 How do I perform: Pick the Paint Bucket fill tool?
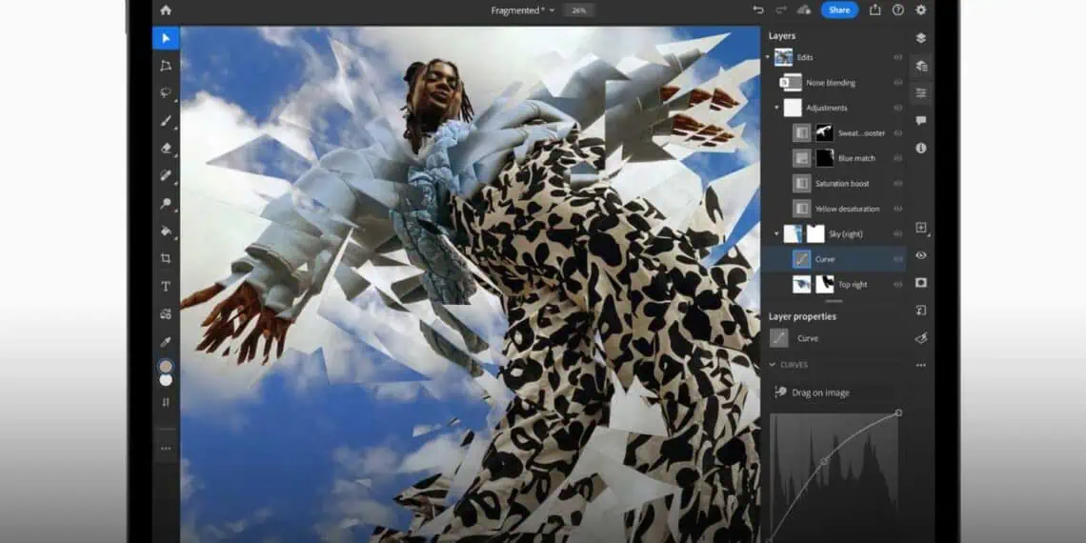[166, 231]
